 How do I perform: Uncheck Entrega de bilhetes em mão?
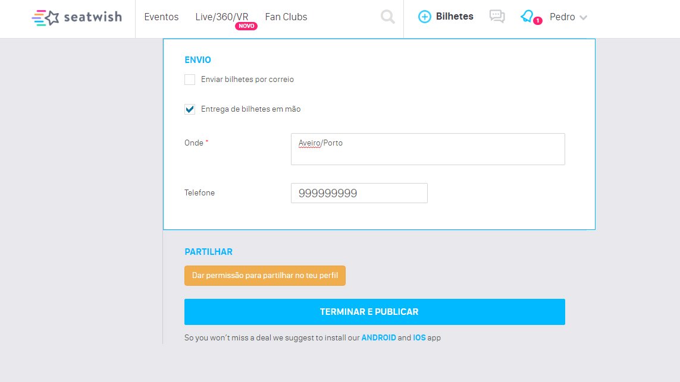[x=190, y=109]
